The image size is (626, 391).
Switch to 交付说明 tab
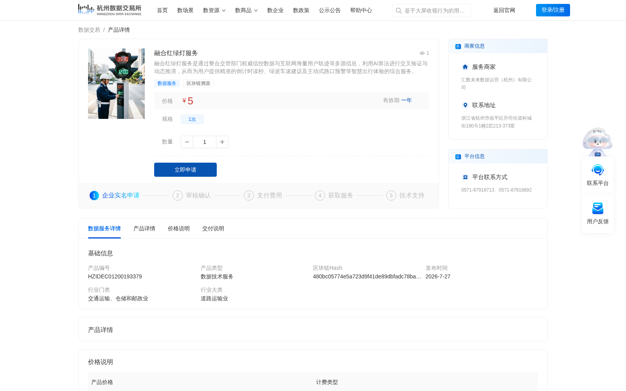point(213,228)
